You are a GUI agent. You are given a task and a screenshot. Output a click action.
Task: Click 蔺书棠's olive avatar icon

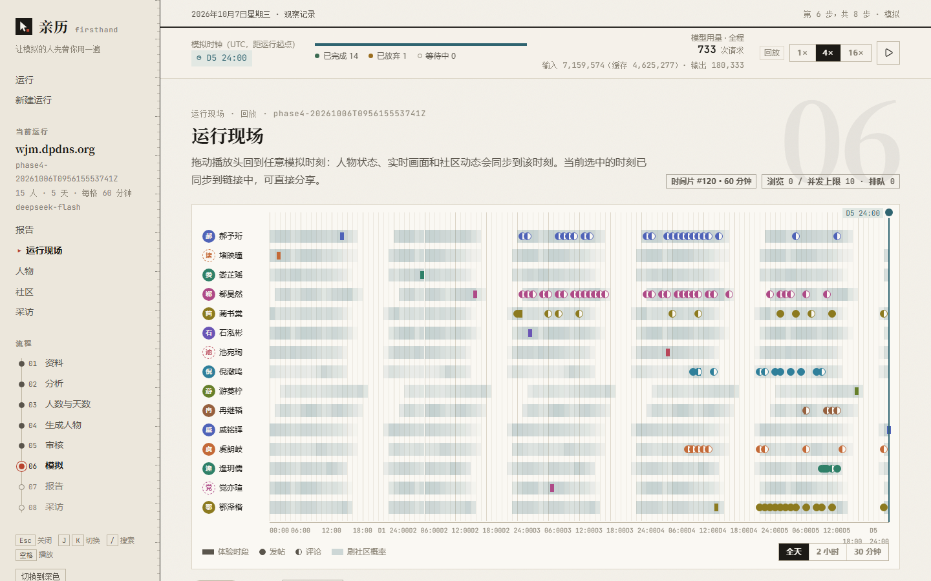coord(209,314)
